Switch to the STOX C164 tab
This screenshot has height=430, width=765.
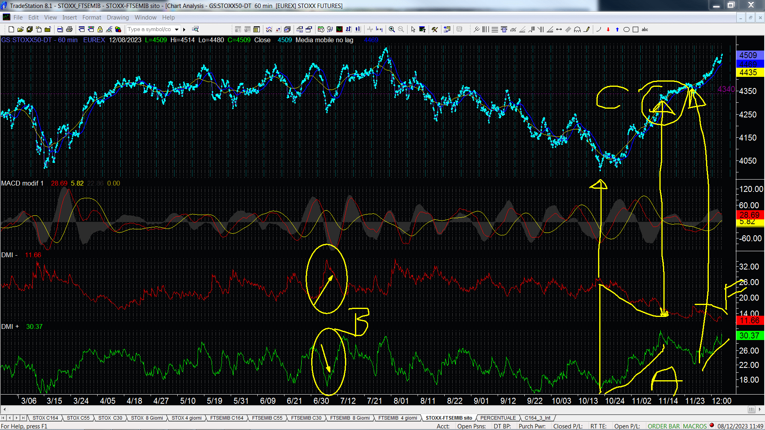[45, 418]
